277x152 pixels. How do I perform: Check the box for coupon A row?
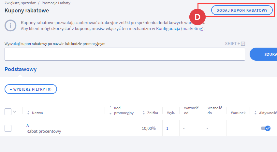coord(8,128)
